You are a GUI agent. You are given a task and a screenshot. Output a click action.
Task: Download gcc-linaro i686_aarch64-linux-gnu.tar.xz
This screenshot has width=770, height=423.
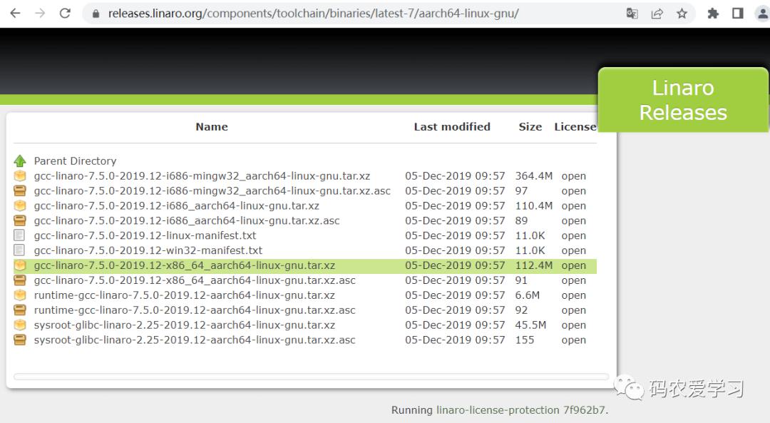click(176, 206)
